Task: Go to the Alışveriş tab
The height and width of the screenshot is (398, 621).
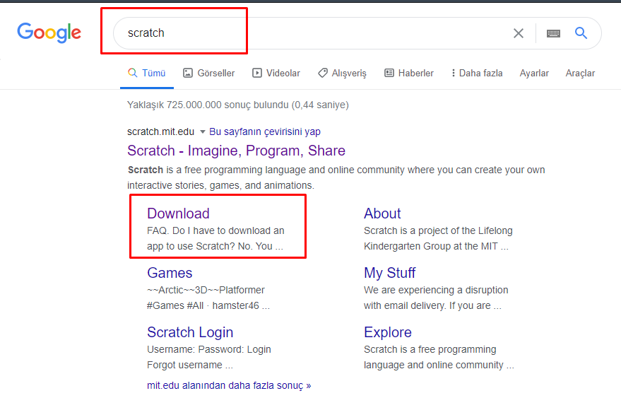Action: coord(342,73)
